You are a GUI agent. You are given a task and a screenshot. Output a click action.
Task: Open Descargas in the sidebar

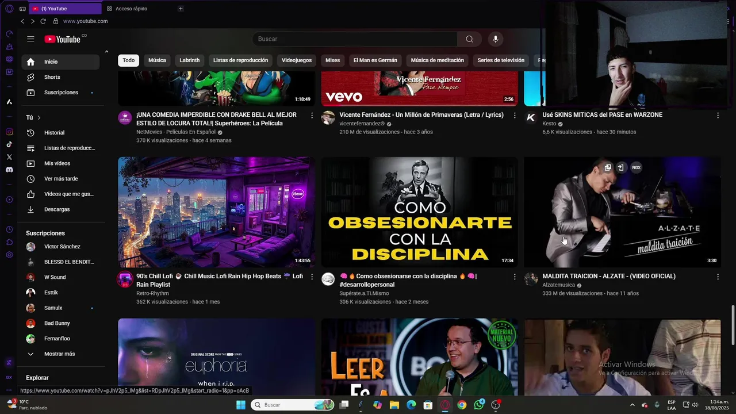(x=60, y=209)
